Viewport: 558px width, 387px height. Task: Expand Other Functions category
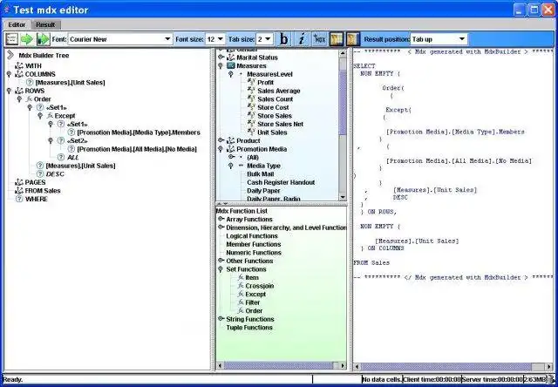click(x=221, y=261)
